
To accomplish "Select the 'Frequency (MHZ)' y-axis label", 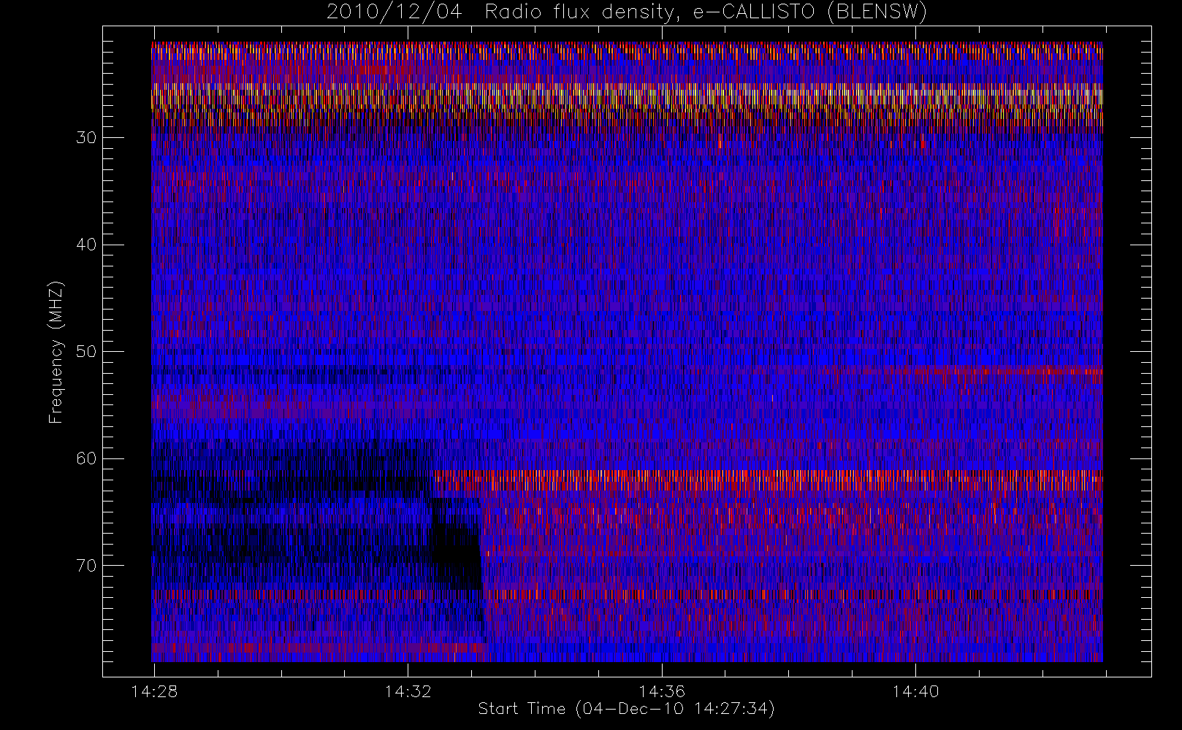I will coord(56,352).
